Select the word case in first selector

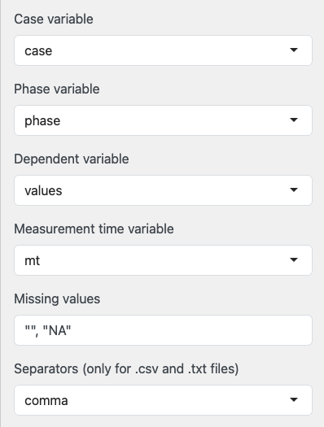(x=38, y=51)
